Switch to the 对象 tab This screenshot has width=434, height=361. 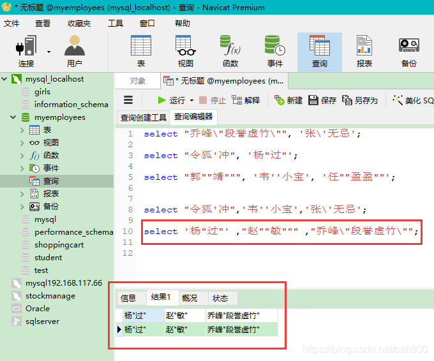point(138,81)
